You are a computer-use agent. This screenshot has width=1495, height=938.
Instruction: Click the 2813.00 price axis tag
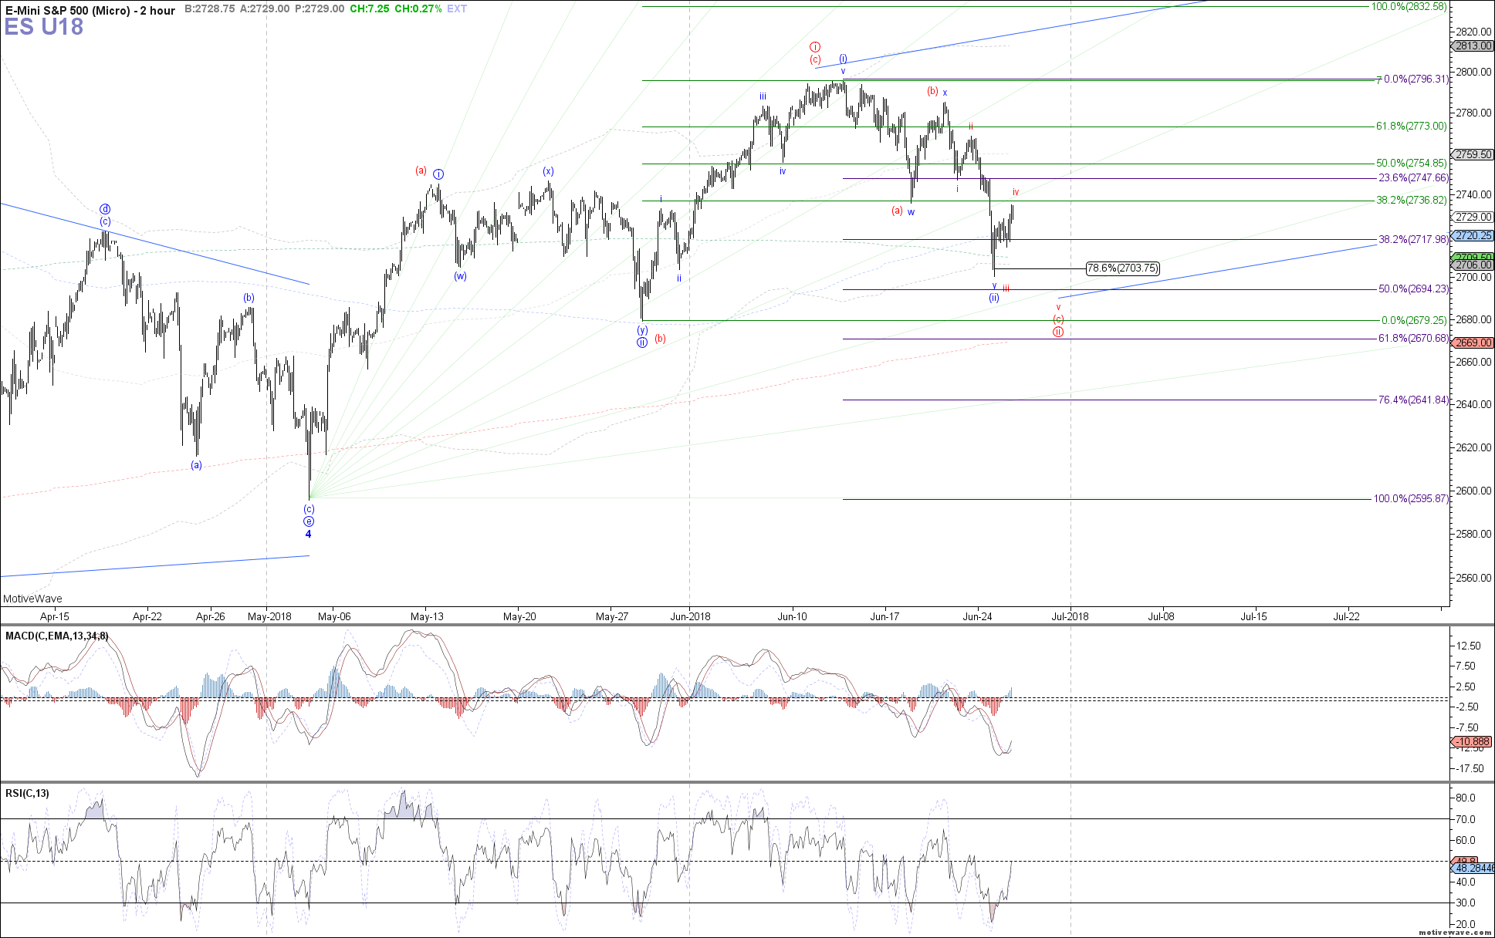(x=1473, y=46)
